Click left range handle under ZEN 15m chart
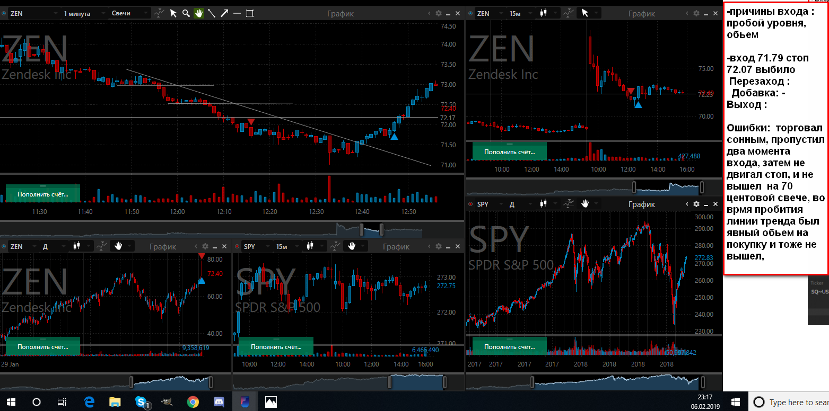829x411 pixels. (x=633, y=187)
